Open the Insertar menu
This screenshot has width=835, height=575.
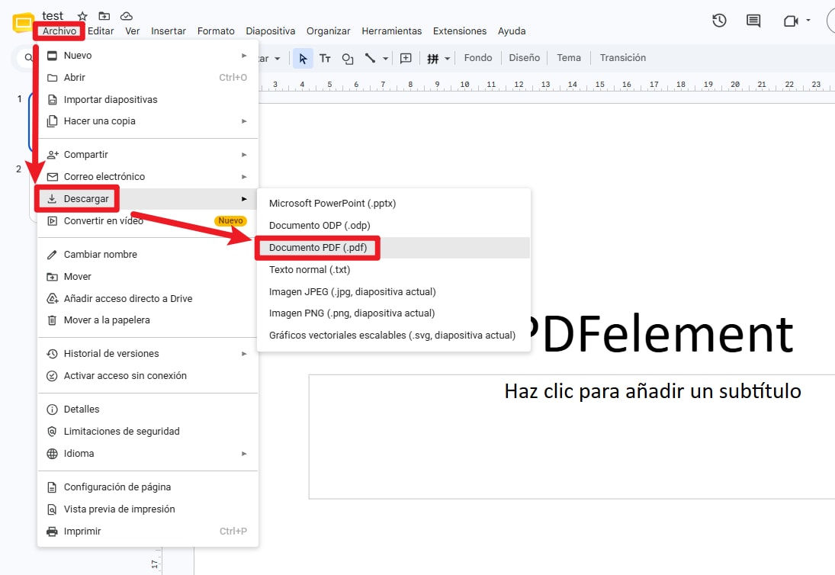point(169,31)
